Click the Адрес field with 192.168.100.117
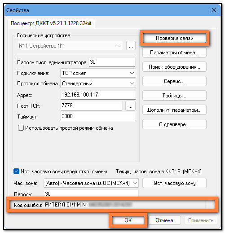 click(98, 95)
